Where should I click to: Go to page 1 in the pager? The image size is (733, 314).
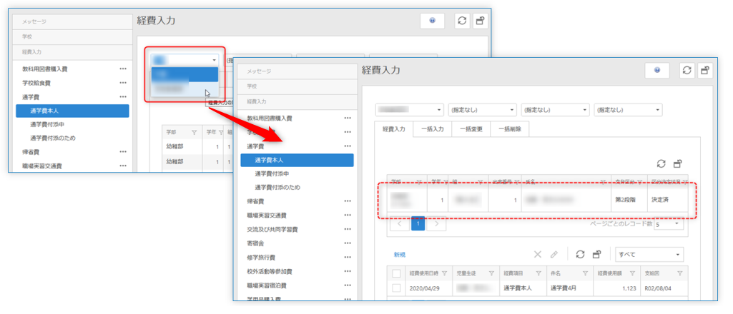418,223
